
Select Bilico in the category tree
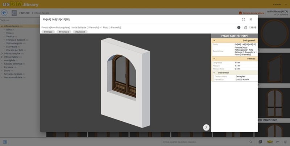(x=9, y=30)
